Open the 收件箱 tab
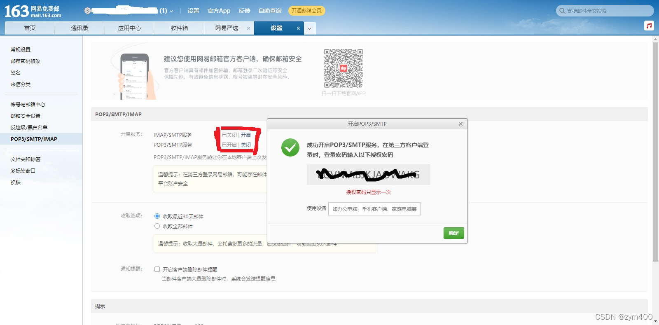Viewport: 659px width, 325px height. (179, 28)
